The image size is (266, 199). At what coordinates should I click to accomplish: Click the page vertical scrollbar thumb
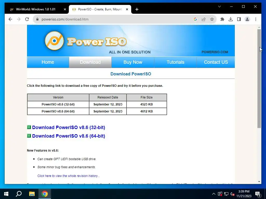point(259,79)
